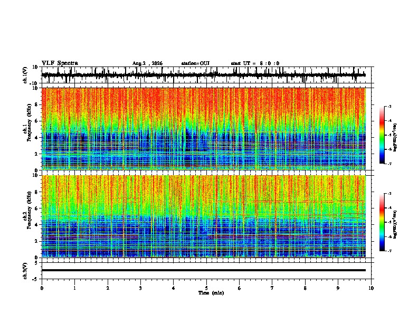Click inside the ch.1 spectrogram plot
Image resolution: width=418 pixels, height=323 pixels.
pos(204,129)
